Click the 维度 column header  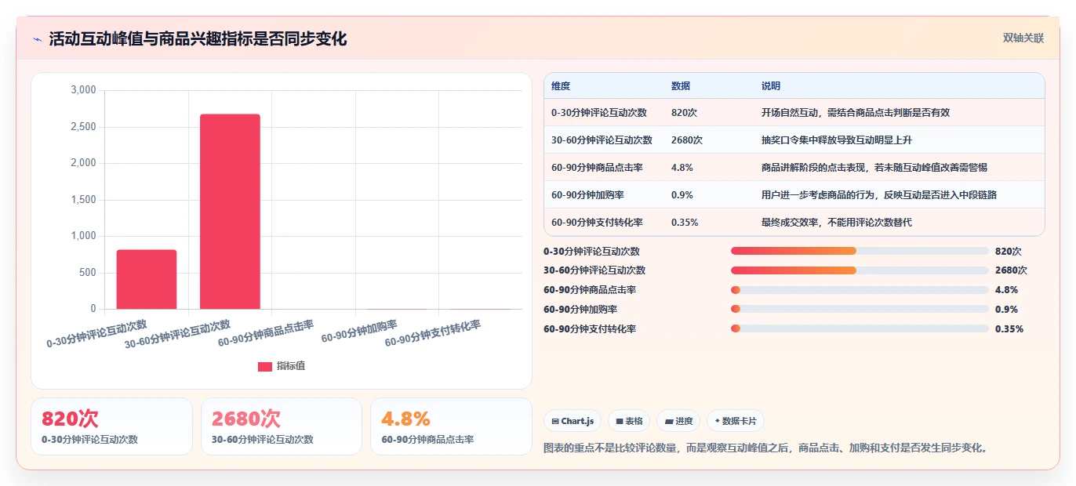point(561,86)
